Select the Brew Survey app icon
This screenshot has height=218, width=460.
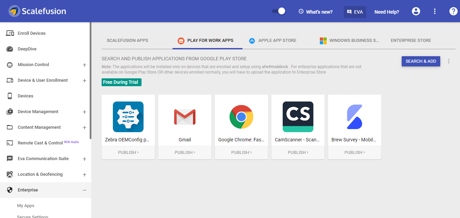355,117
